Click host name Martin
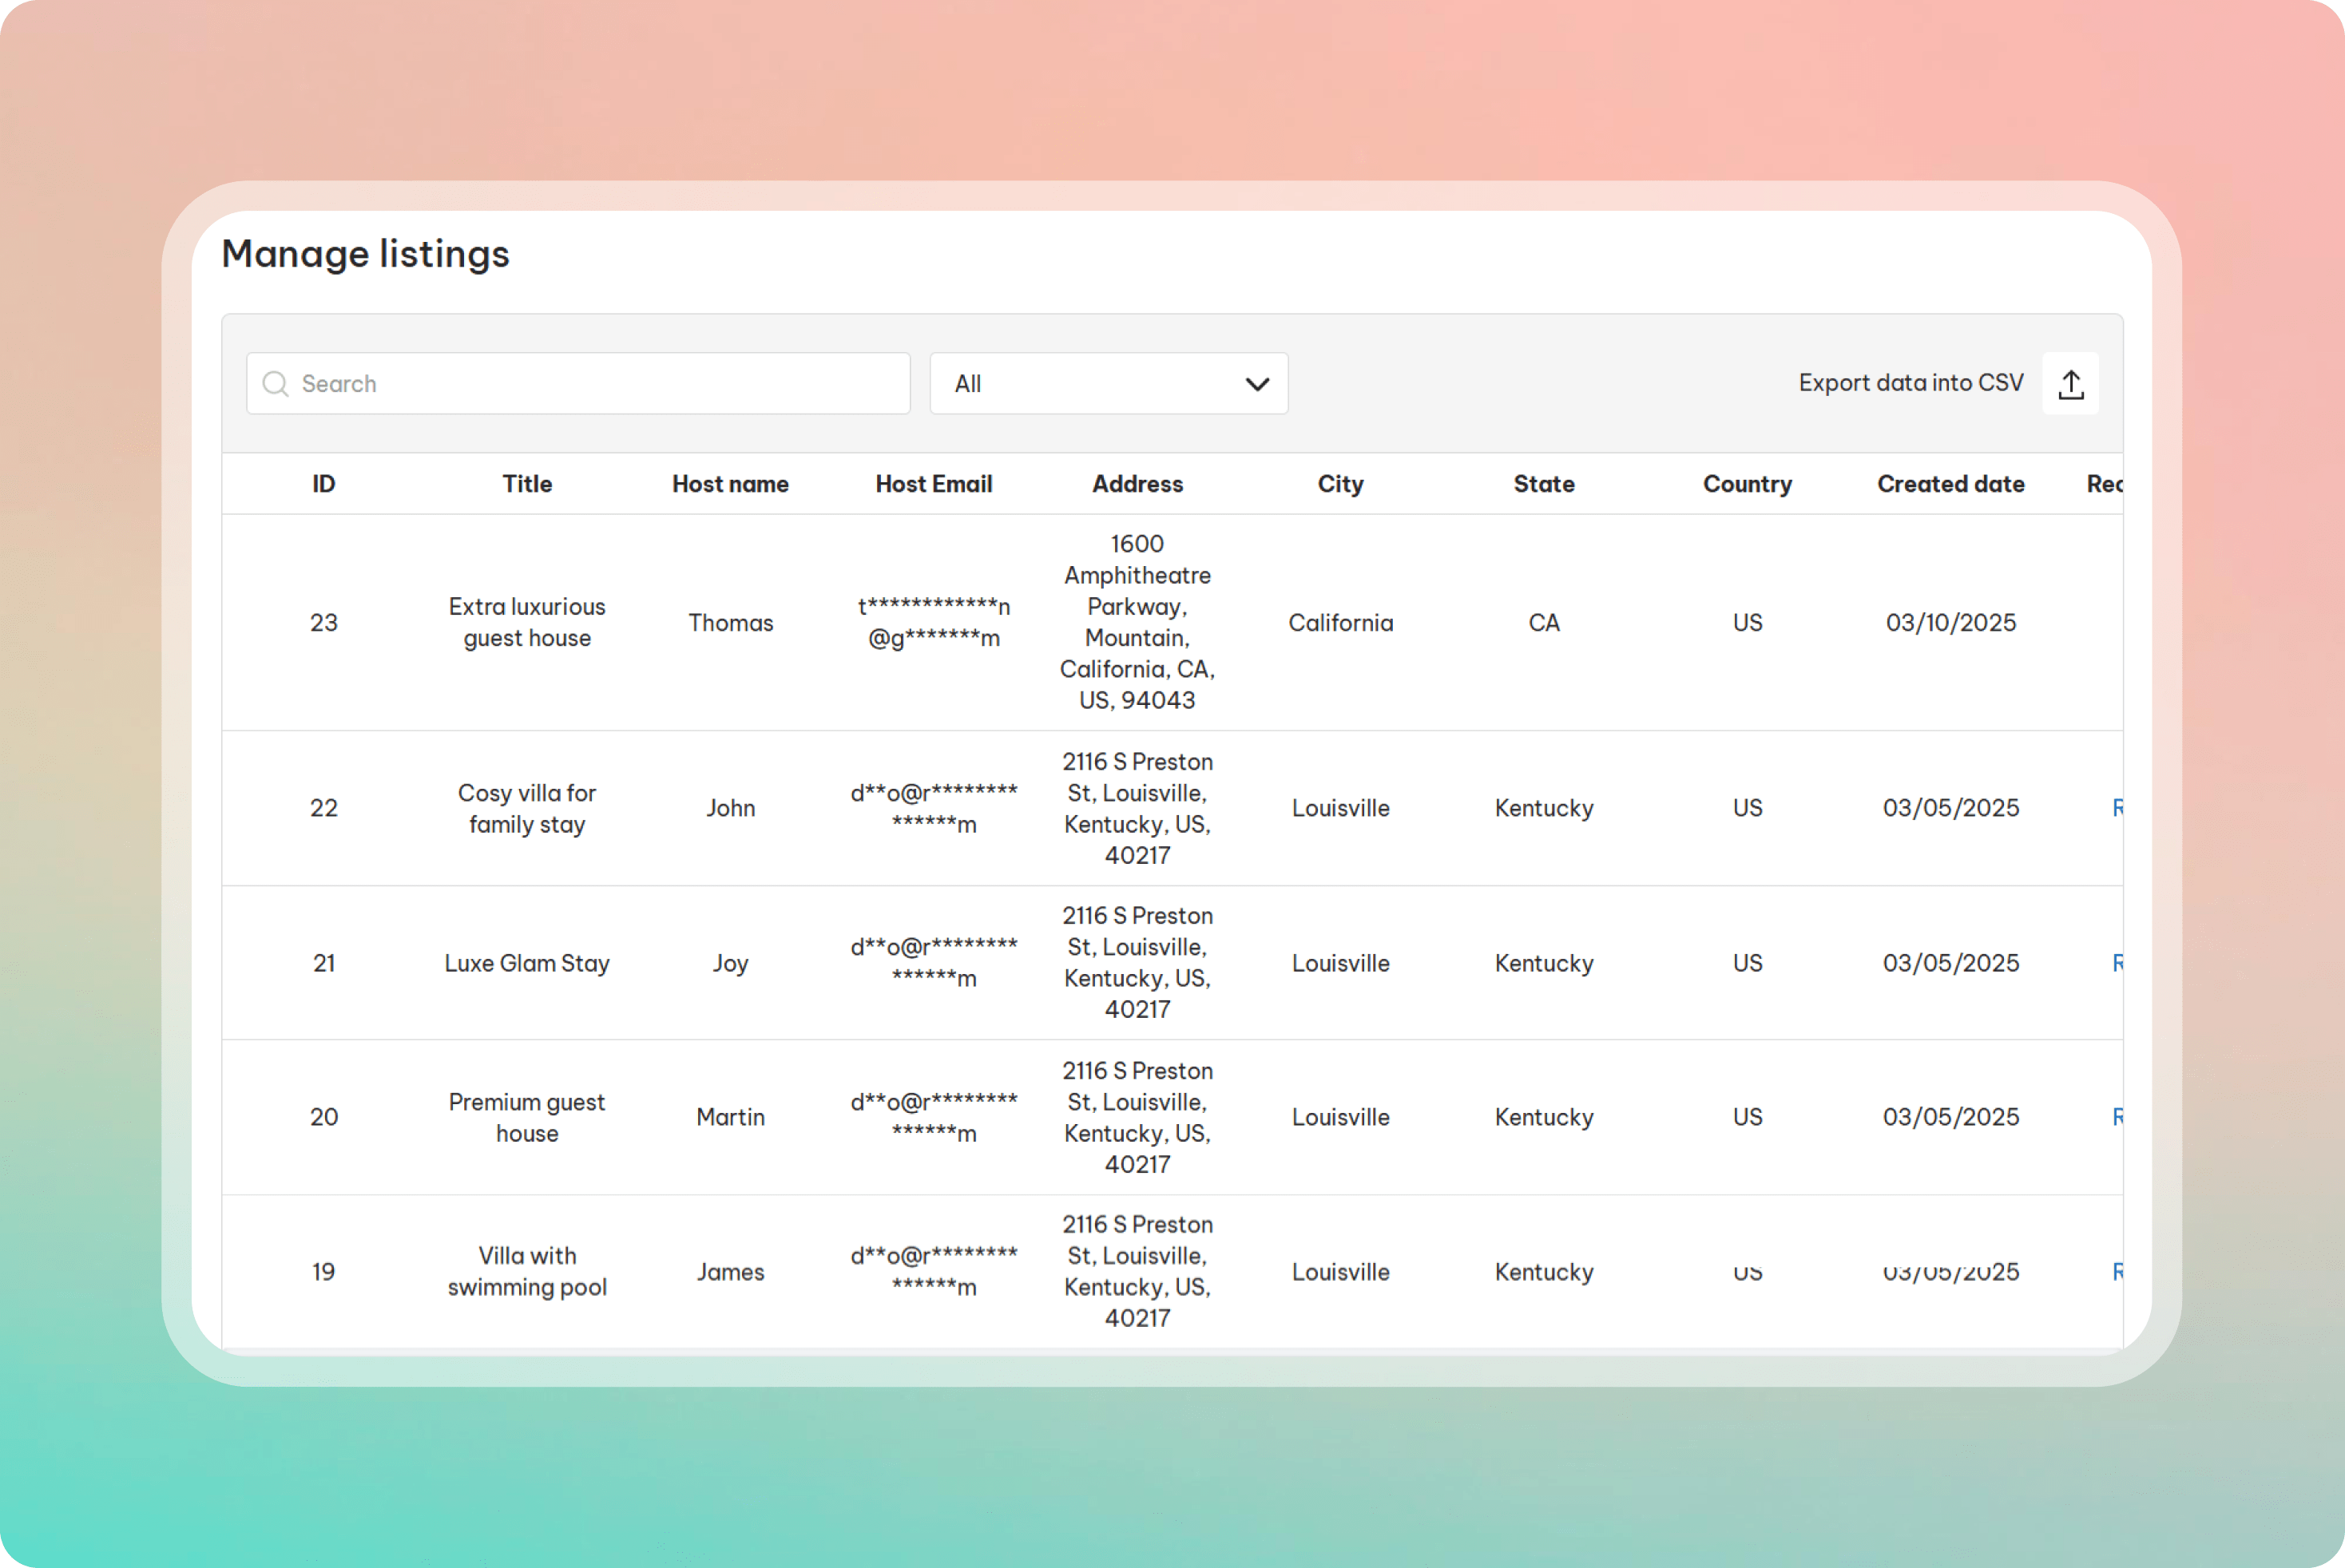 click(730, 1117)
